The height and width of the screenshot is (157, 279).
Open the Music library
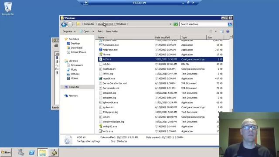[x=74, y=70]
